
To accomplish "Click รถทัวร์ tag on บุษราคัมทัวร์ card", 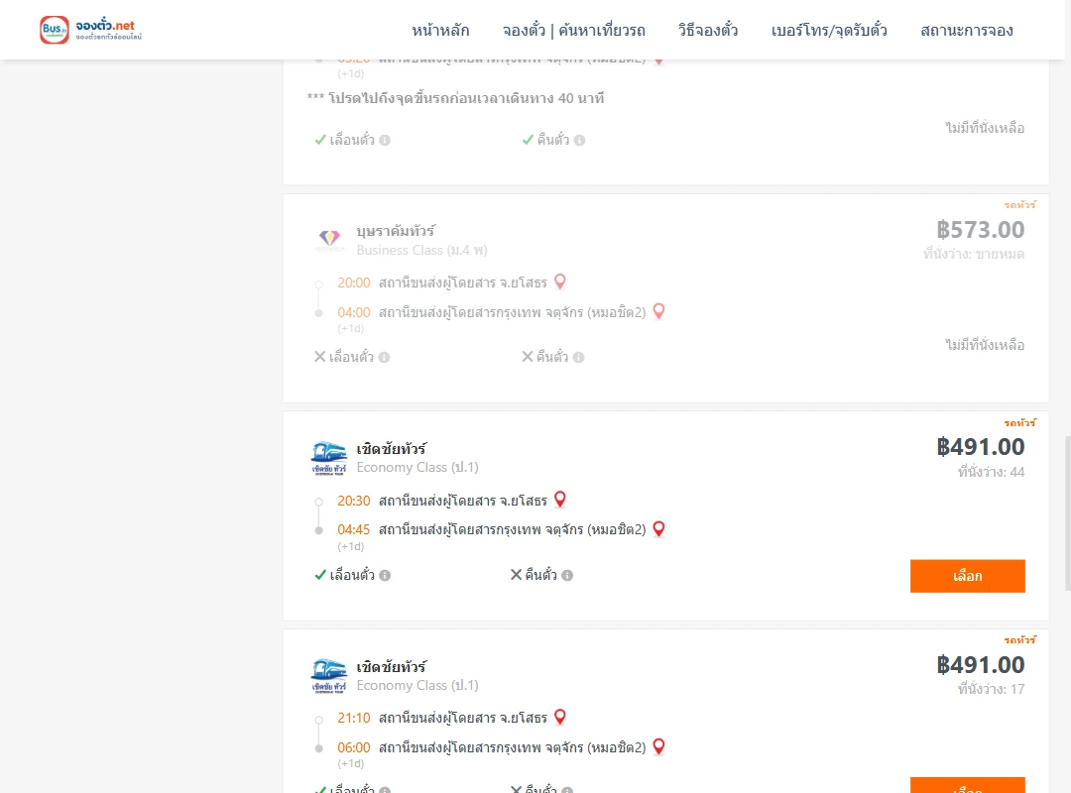I will click(x=1019, y=205).
